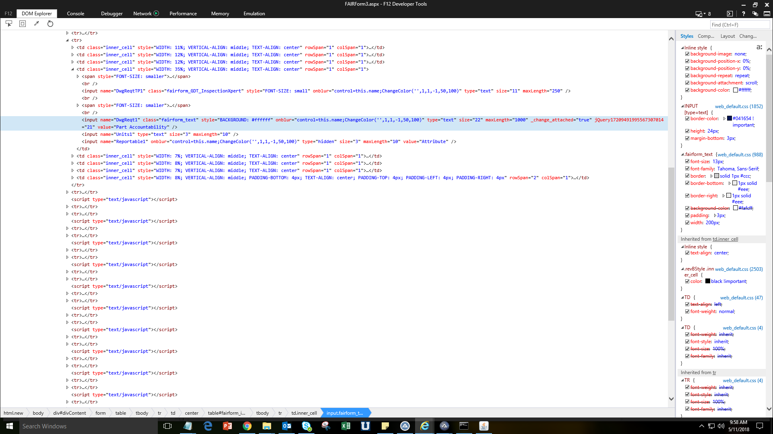
Task: Switch to the Console tab
Action: [75, 14]
